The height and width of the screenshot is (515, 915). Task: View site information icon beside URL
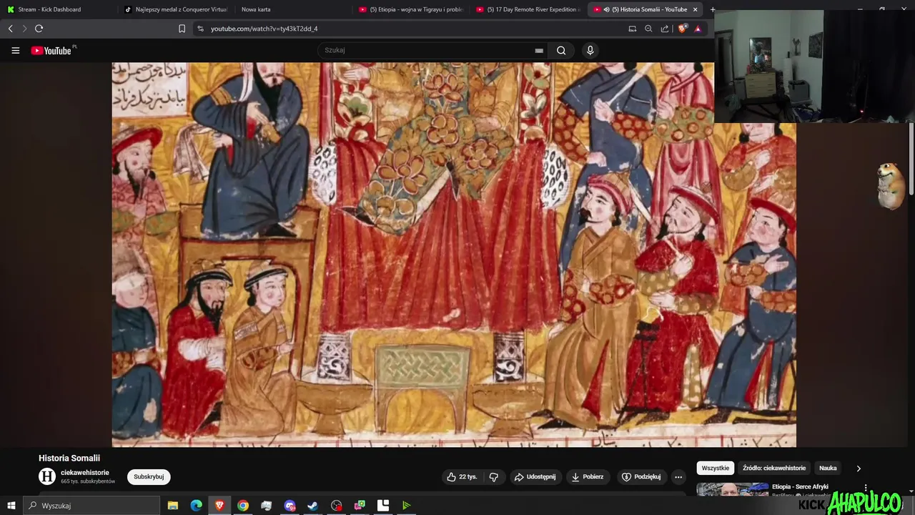200,29
